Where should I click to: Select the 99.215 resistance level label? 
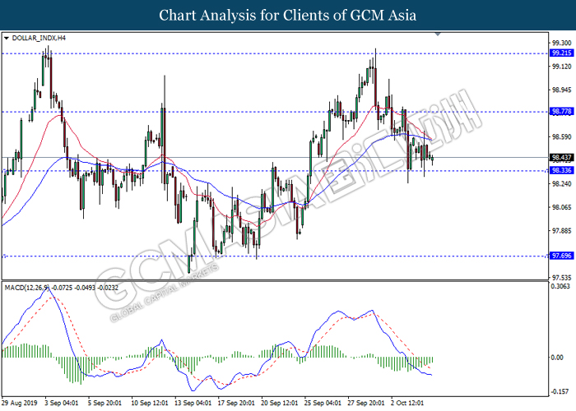(x=562, y=53)
